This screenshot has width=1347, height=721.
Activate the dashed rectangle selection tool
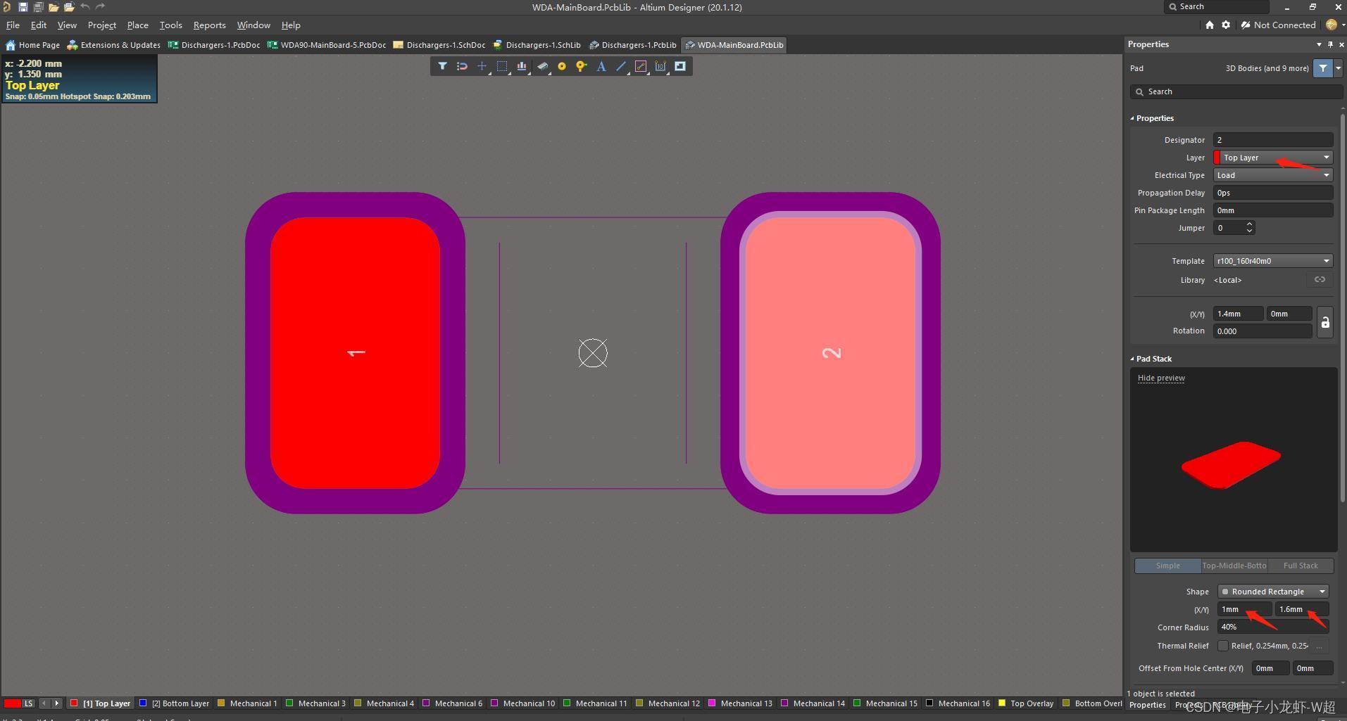(x=502, y=66)
